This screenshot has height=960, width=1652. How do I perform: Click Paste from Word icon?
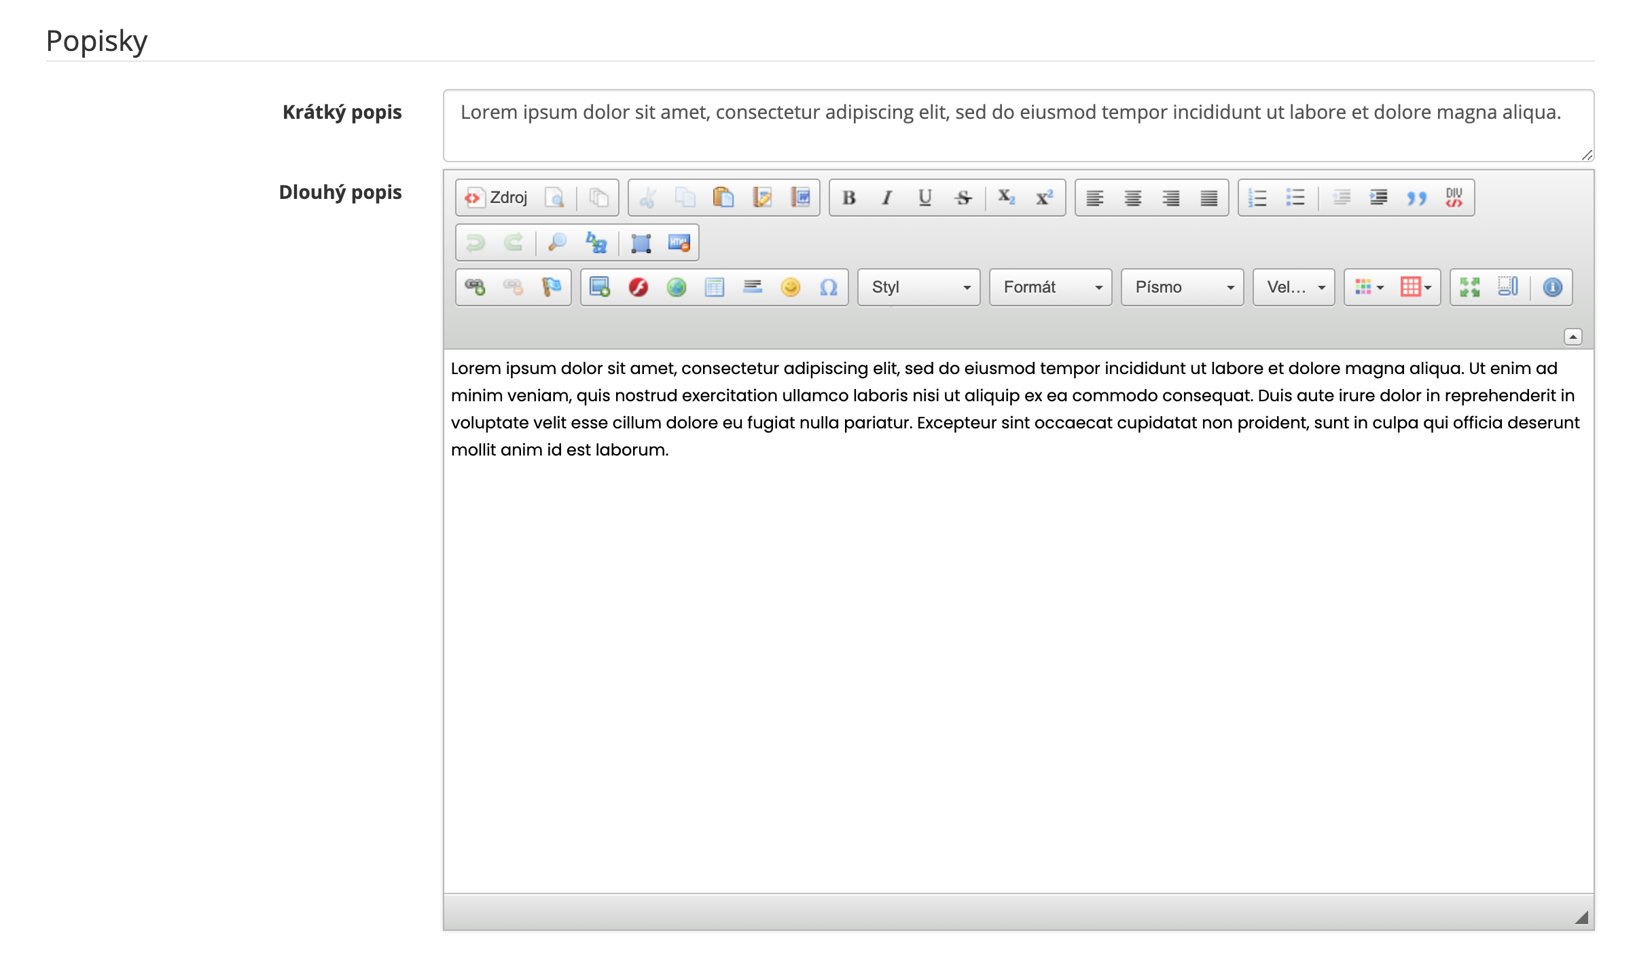tap(800, 198)
